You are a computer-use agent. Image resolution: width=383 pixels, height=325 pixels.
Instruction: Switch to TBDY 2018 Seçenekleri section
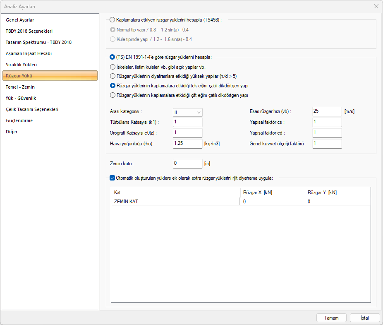click(29, 31)
